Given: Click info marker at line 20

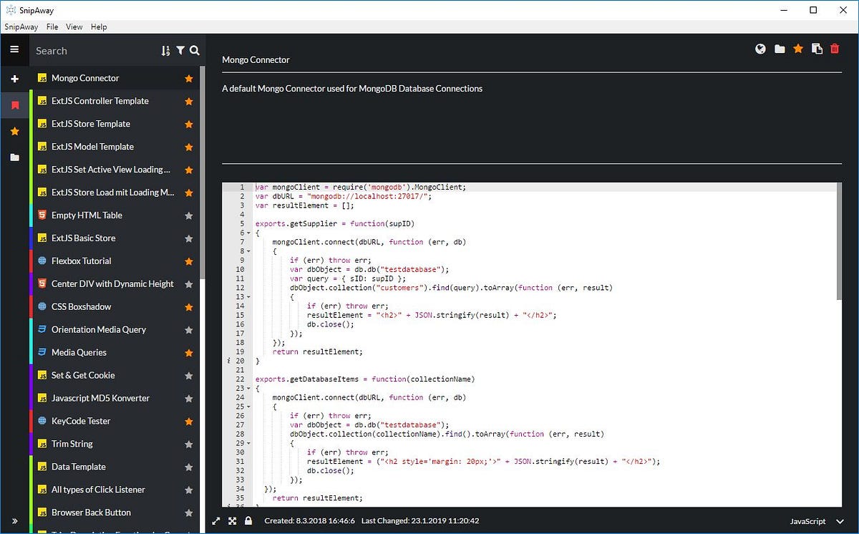Looking at the screenshot, I should (x=228, y=361).
